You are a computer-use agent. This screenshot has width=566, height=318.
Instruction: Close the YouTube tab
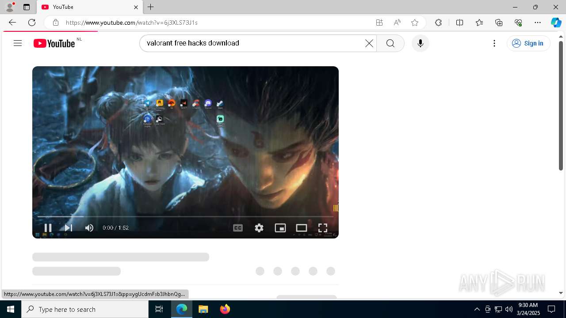coord(136,7)
